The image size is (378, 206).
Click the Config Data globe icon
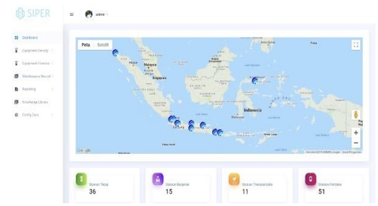click(x=16, y=115)
